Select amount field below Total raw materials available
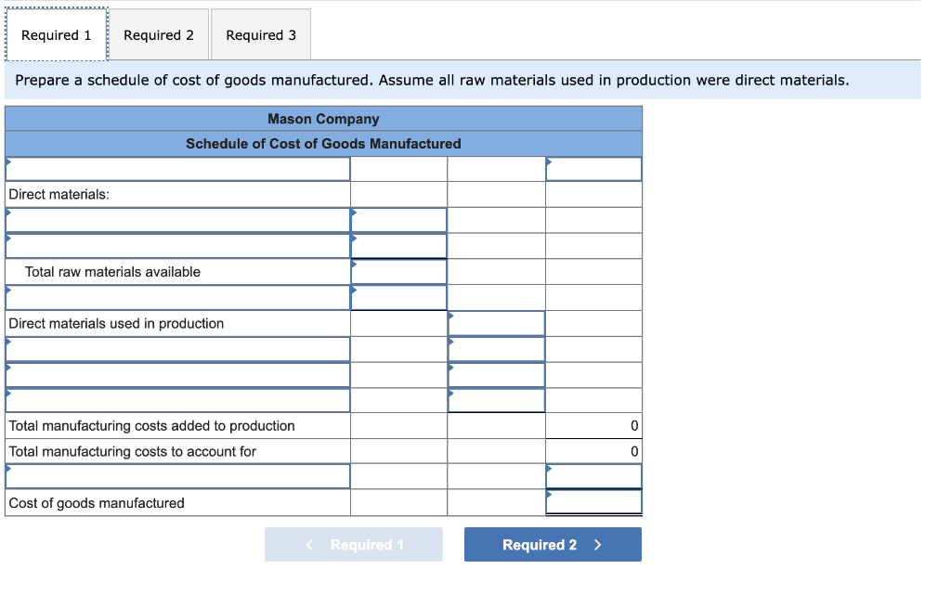 tap(398, 298)
